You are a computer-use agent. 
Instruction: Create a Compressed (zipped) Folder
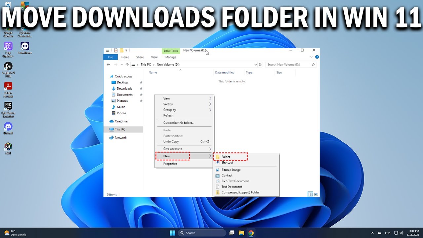click(246, 192)
